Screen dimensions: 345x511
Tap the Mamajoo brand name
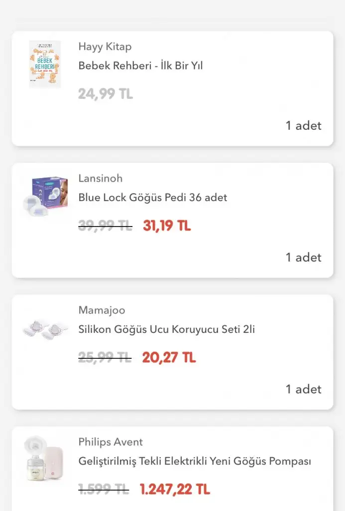[102, 310]
